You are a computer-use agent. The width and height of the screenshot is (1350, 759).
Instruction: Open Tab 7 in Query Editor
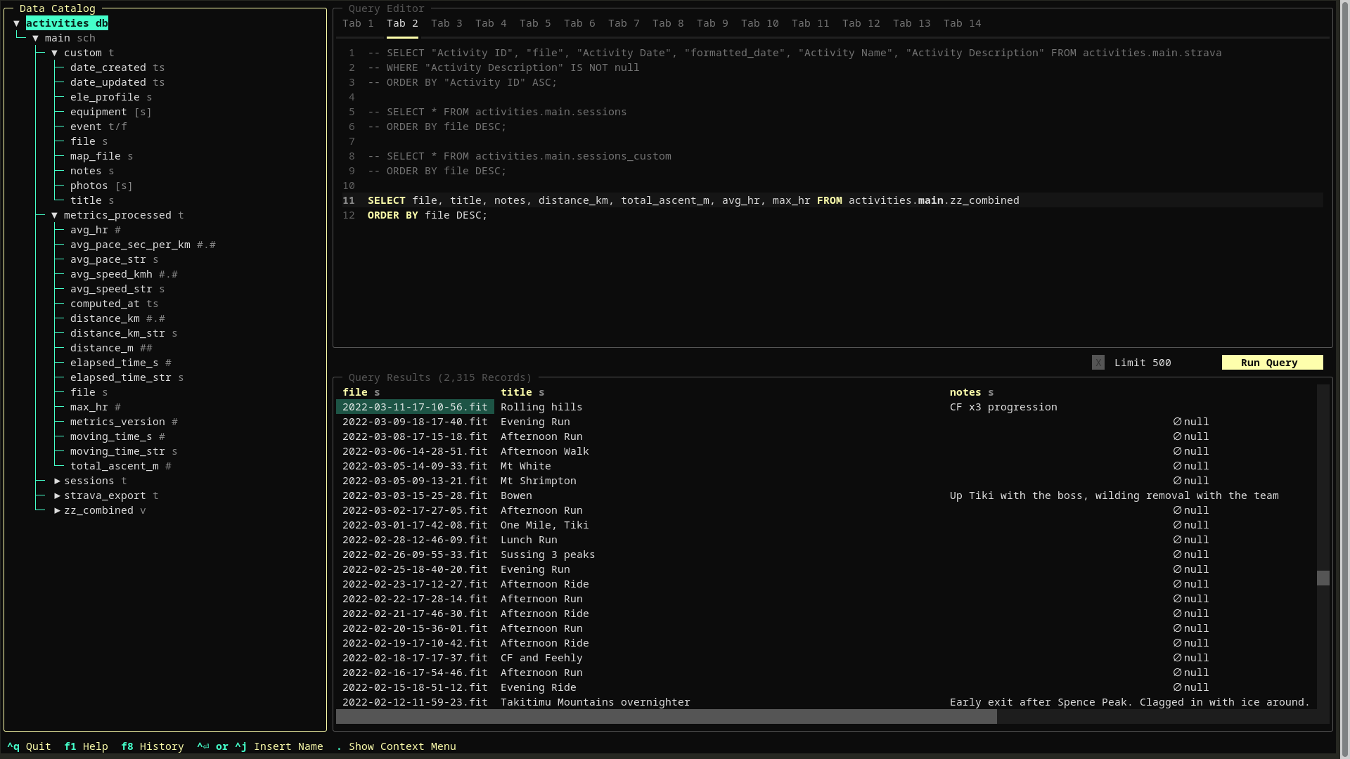point(623,23)
